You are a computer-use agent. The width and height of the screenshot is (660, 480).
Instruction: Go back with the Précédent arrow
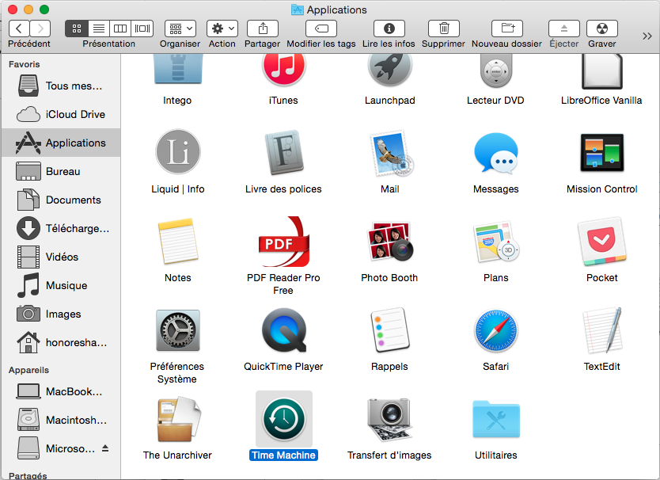point(19,29)
